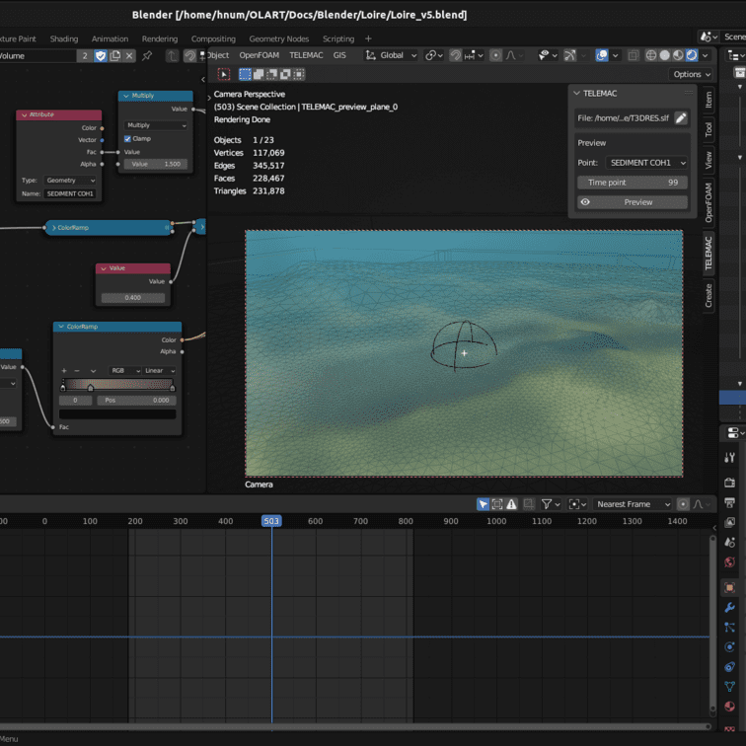Expand the Attribute Type Geometry dropdown
Viewport: 746px width, 746px height.
(71, 181)
